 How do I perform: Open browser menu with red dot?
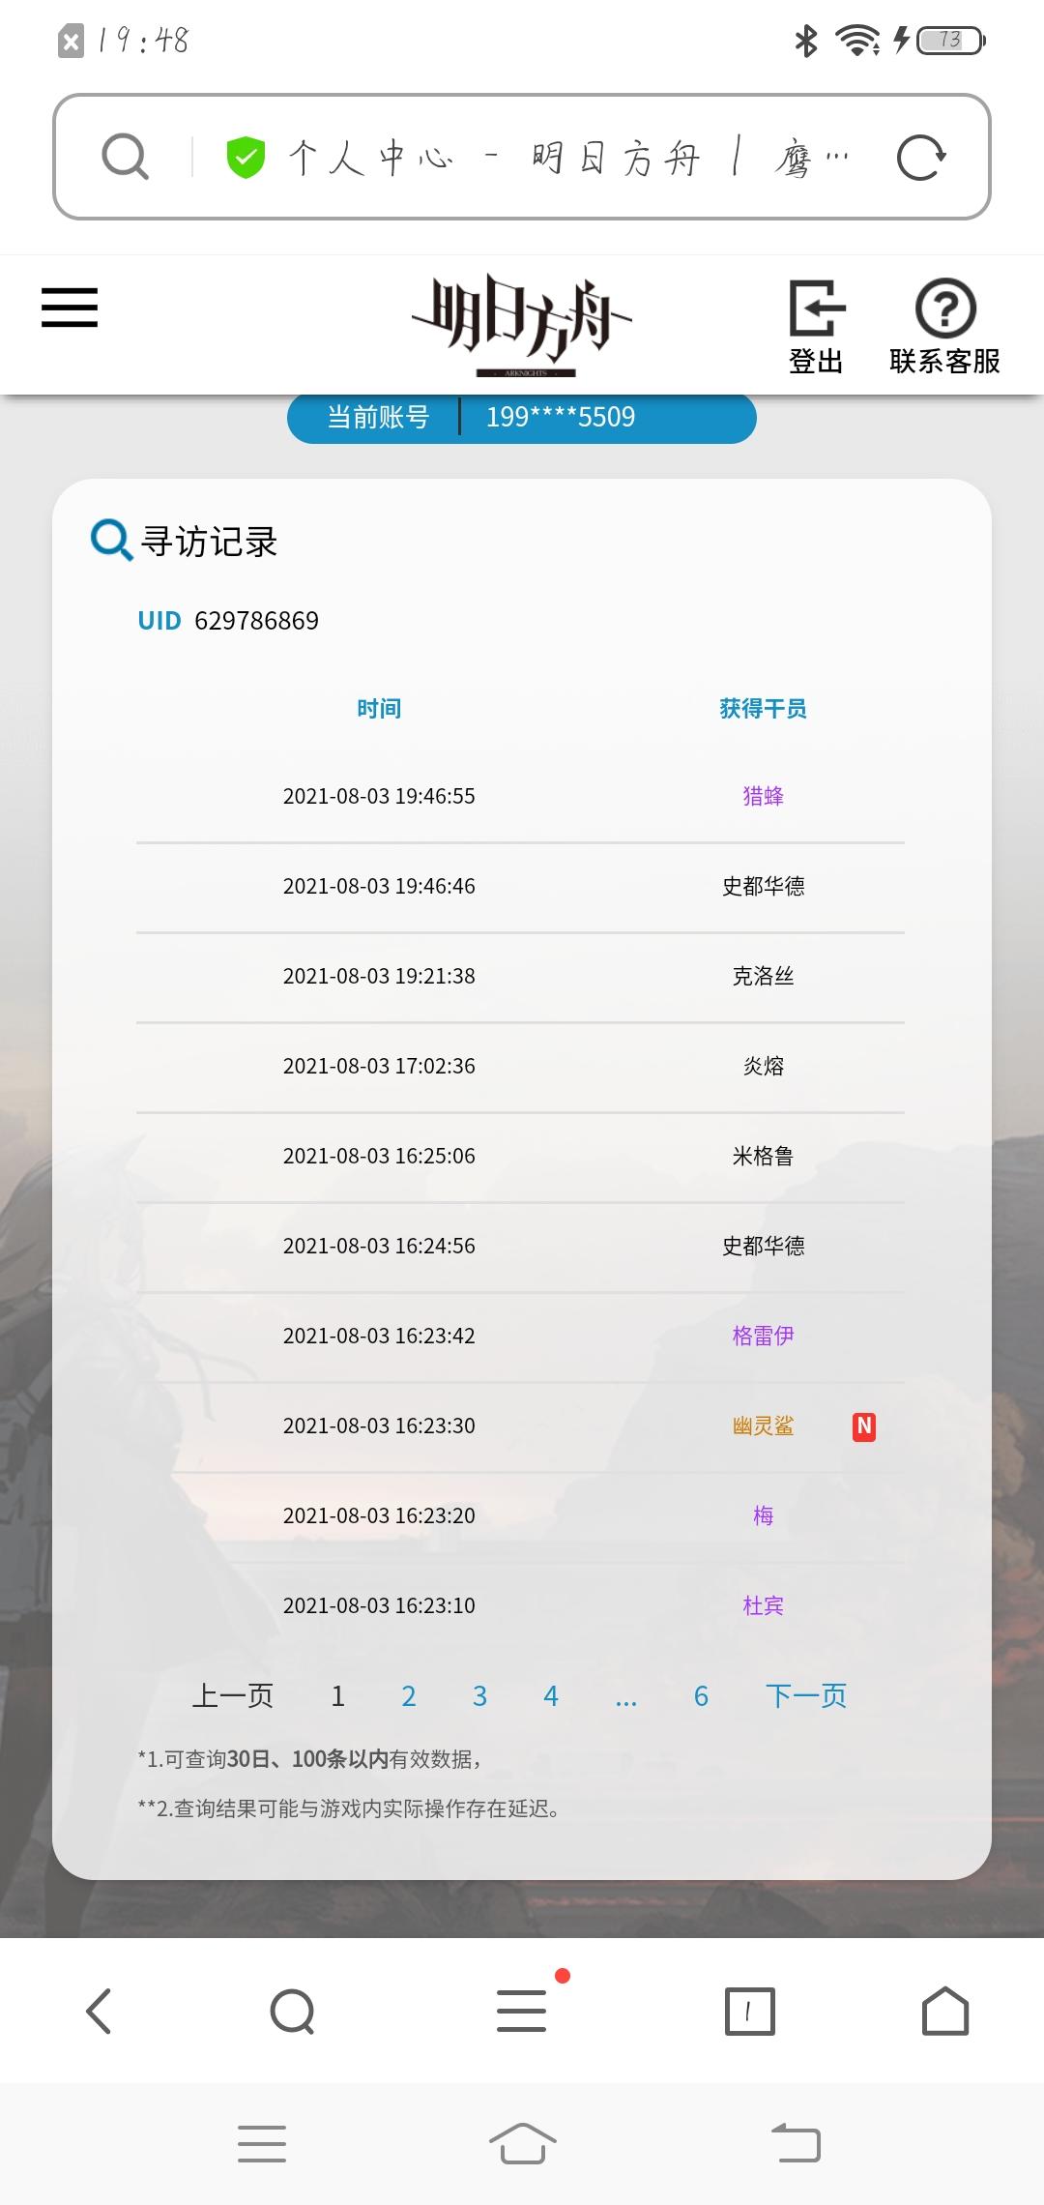[x=523, y=2010]
